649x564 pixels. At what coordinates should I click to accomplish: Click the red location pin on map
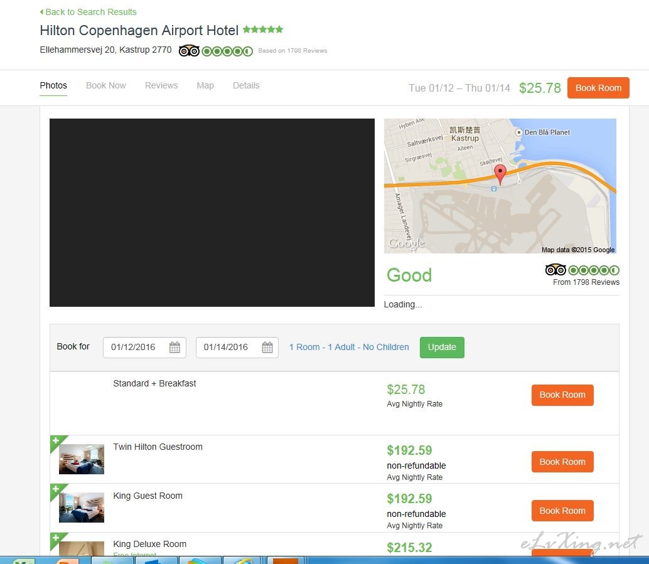500,173
